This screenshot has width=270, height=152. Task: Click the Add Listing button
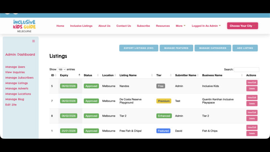point(245,48)
